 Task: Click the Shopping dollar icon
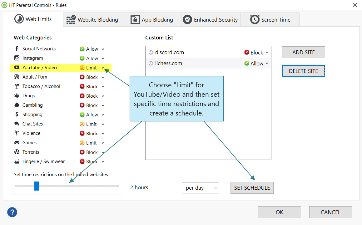pyautogui.click(x=17, y=114)
